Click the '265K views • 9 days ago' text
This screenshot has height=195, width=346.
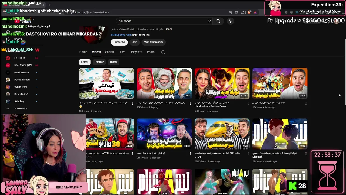149,158
